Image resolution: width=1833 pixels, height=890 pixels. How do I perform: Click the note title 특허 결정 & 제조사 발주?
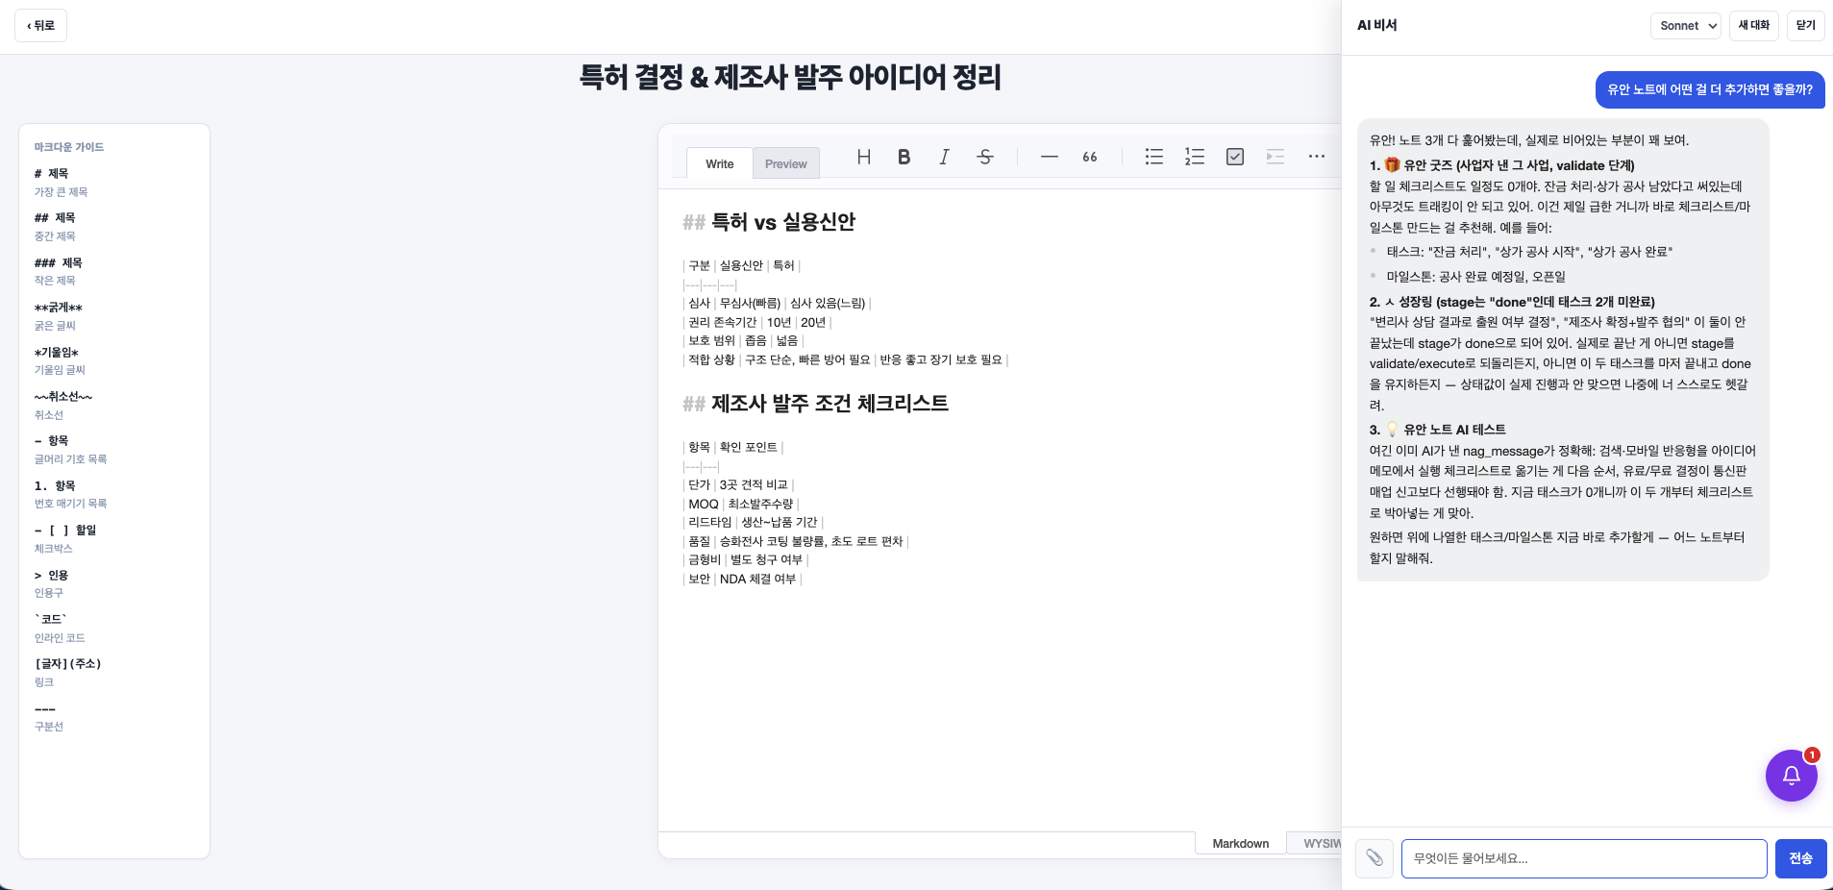tap(790, 78)
